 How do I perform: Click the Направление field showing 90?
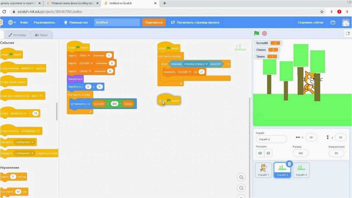coord(336,153)
